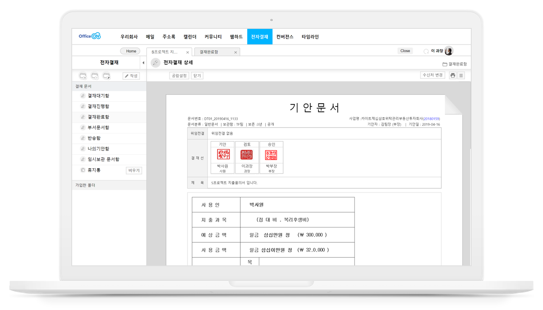Click the print icon above document
The image size is (543, 310).
coord(452,76)
